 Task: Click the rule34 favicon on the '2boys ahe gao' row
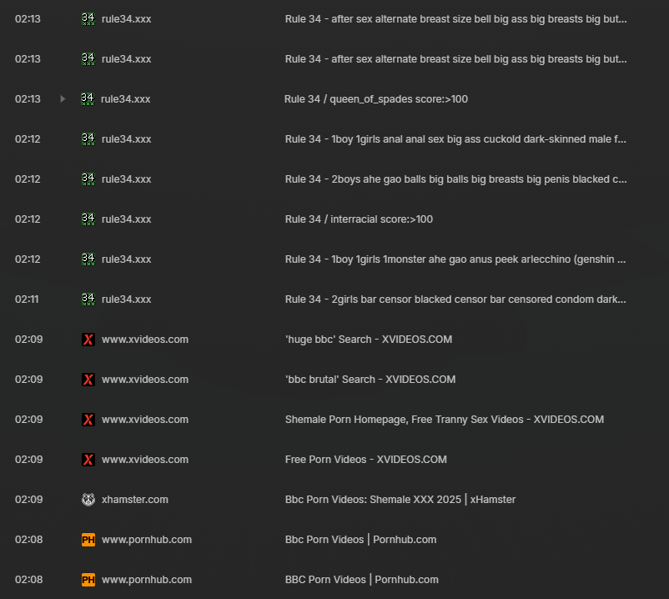pos(88,179)
